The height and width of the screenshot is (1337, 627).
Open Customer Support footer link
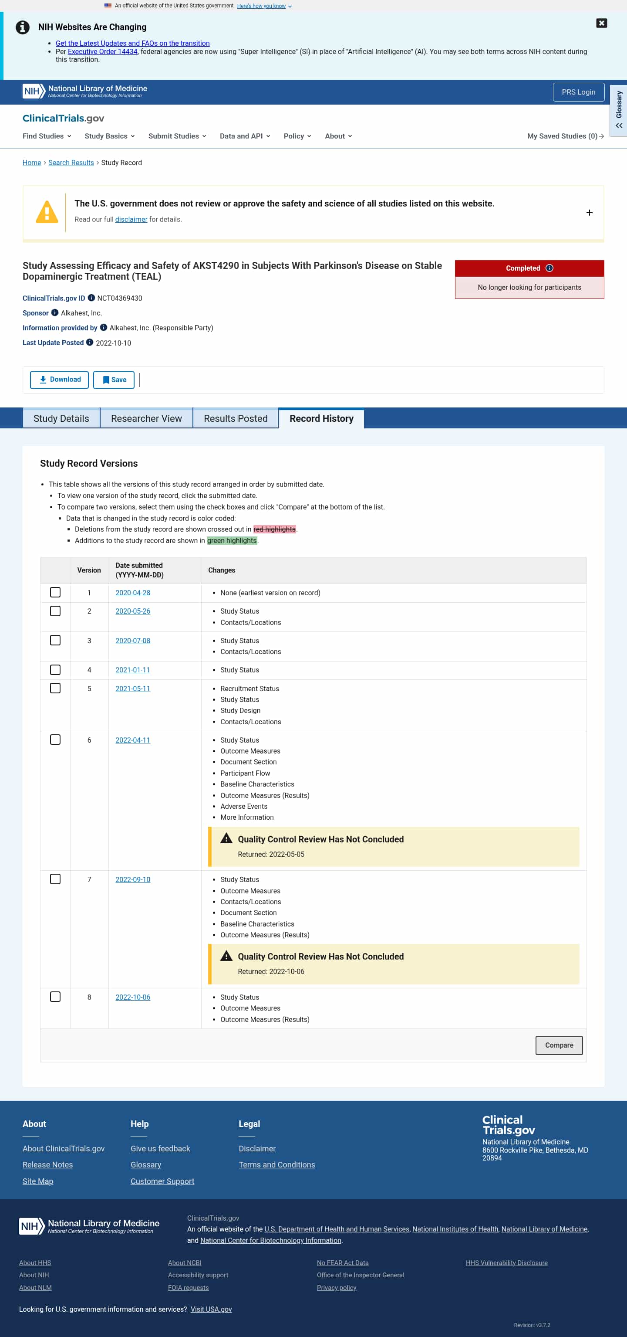tap(162, 1181)
